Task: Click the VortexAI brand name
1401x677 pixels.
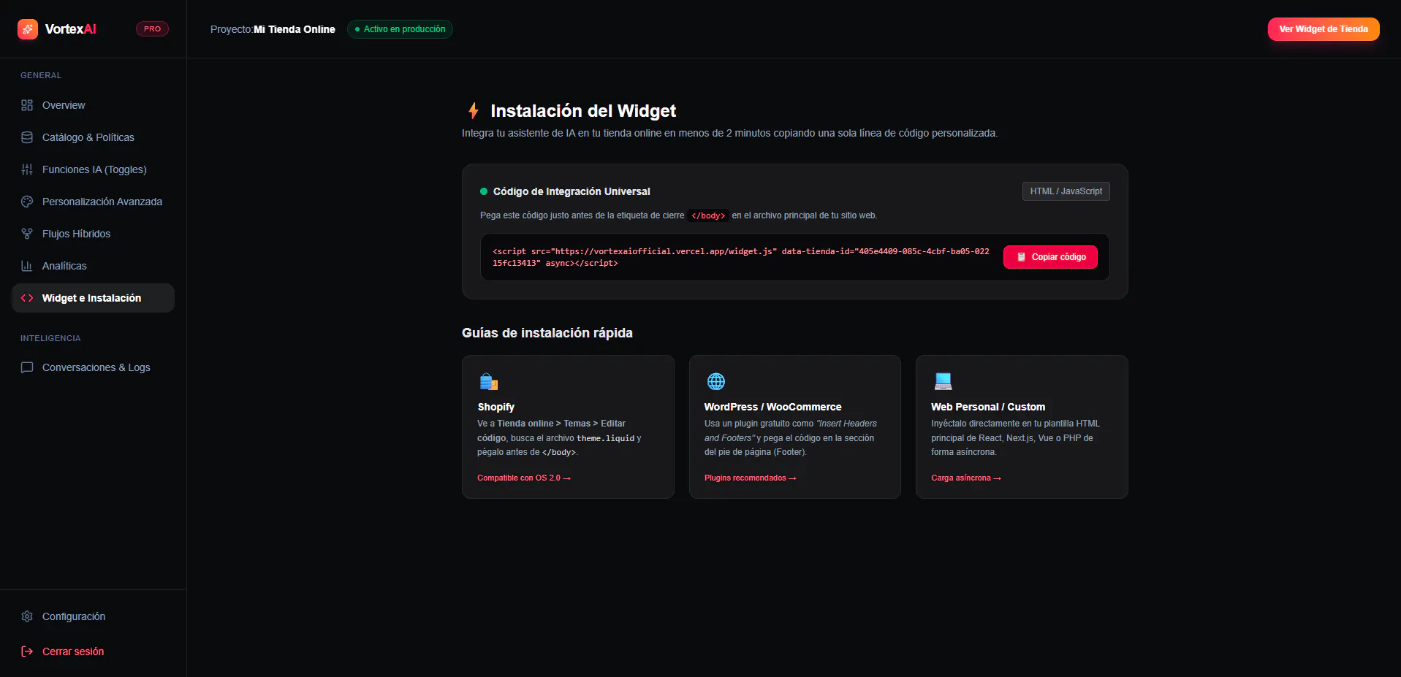Action: point(71,29)
